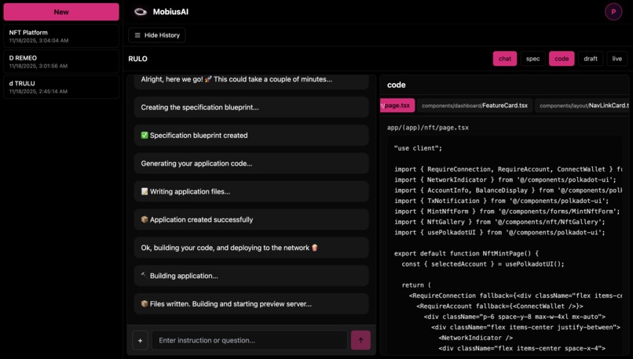The image size is (633, 359).
Task: Open NFT Platform history item
Action: point(61,36)
